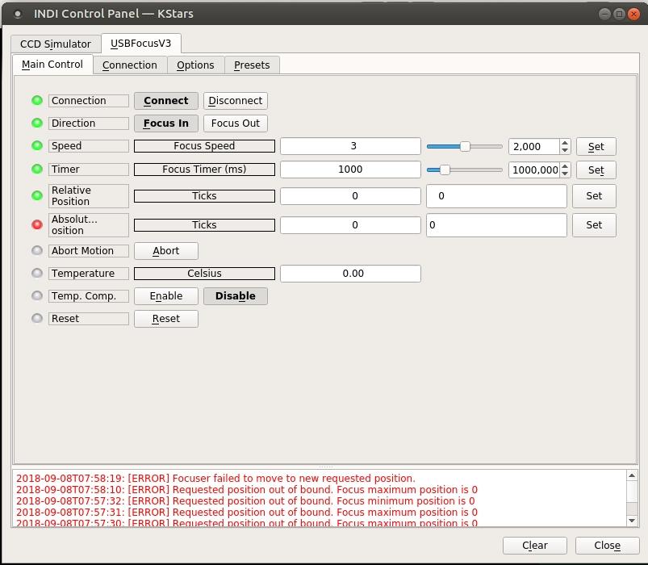Image resolution: width=648 pixels, height=565 pixels.
Task: Click the Disconnect button
Action: (x=235, y=101)
